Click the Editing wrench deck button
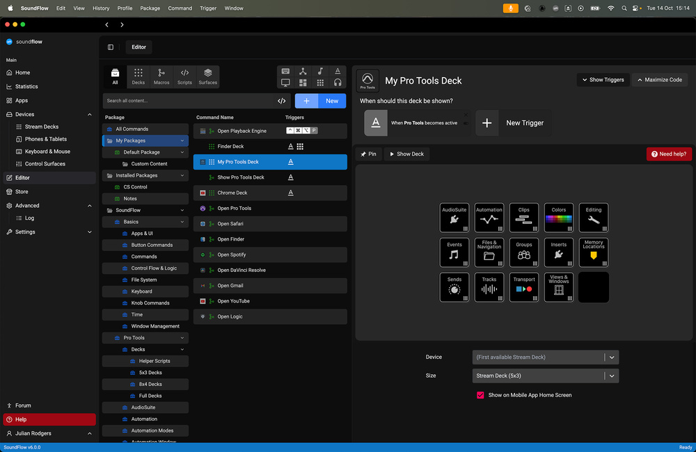This screenshot has height=452, width=696. click(594, 218)
